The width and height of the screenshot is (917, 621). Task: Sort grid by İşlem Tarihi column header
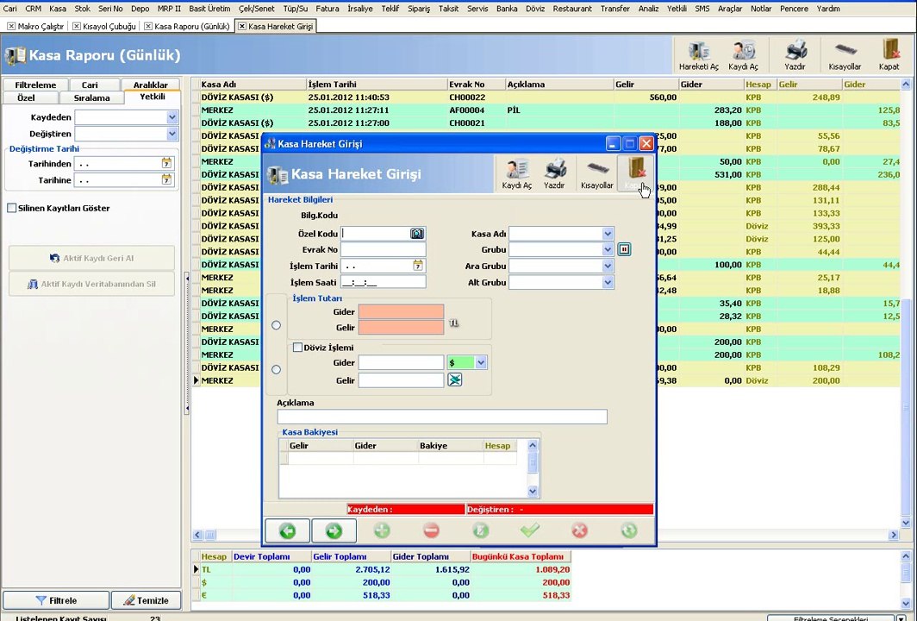tap(377, 85)
